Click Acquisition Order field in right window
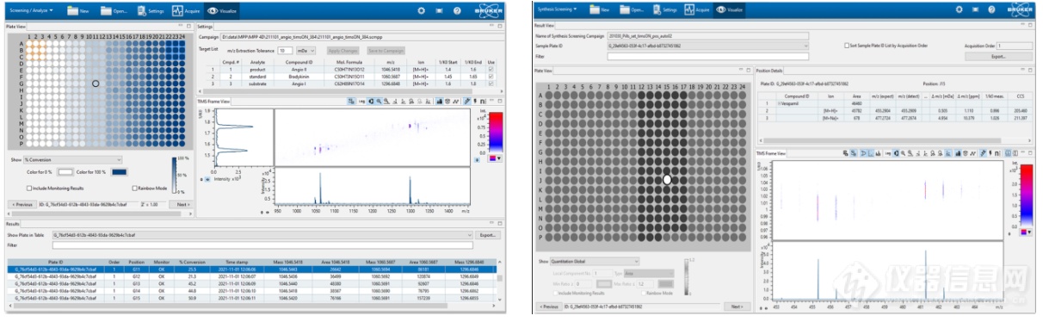Image resolution: width=1043 pixels, height=322 pixels. coord(1014,45)
